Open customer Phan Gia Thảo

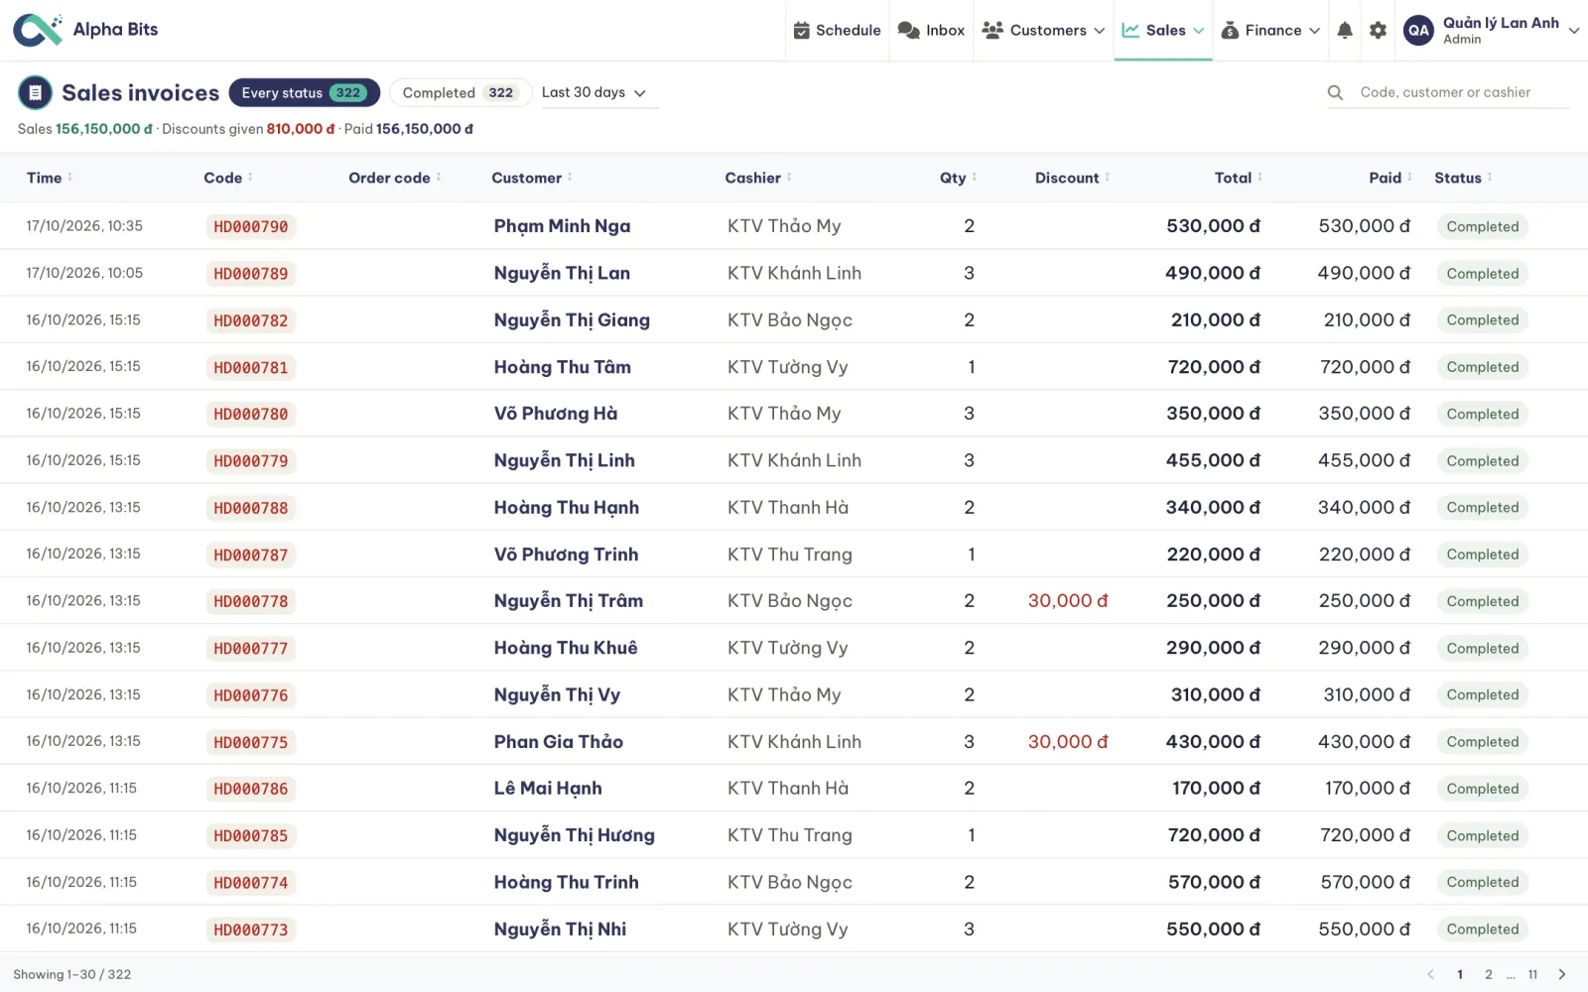pos(559,741)
